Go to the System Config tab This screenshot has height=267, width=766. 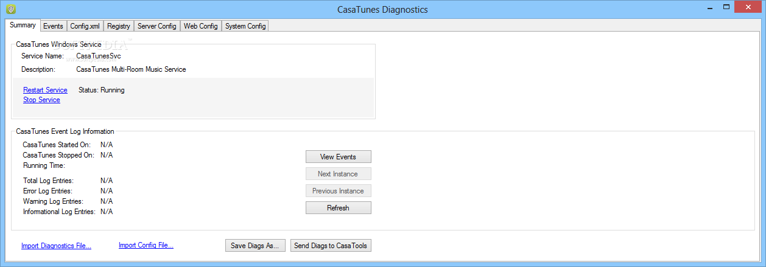(245, 26)
